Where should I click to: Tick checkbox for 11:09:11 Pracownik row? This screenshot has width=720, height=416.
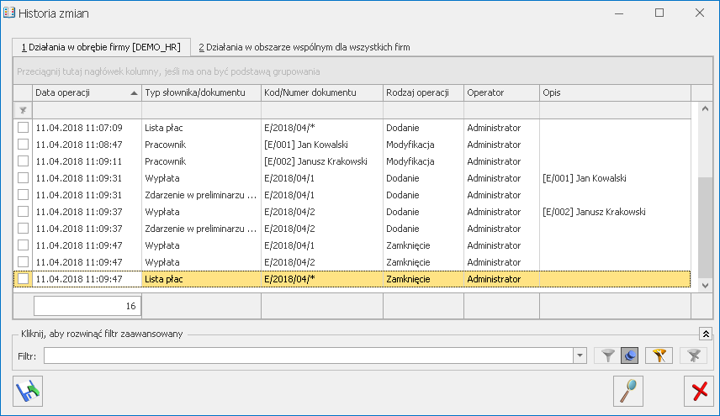point(23,161)
